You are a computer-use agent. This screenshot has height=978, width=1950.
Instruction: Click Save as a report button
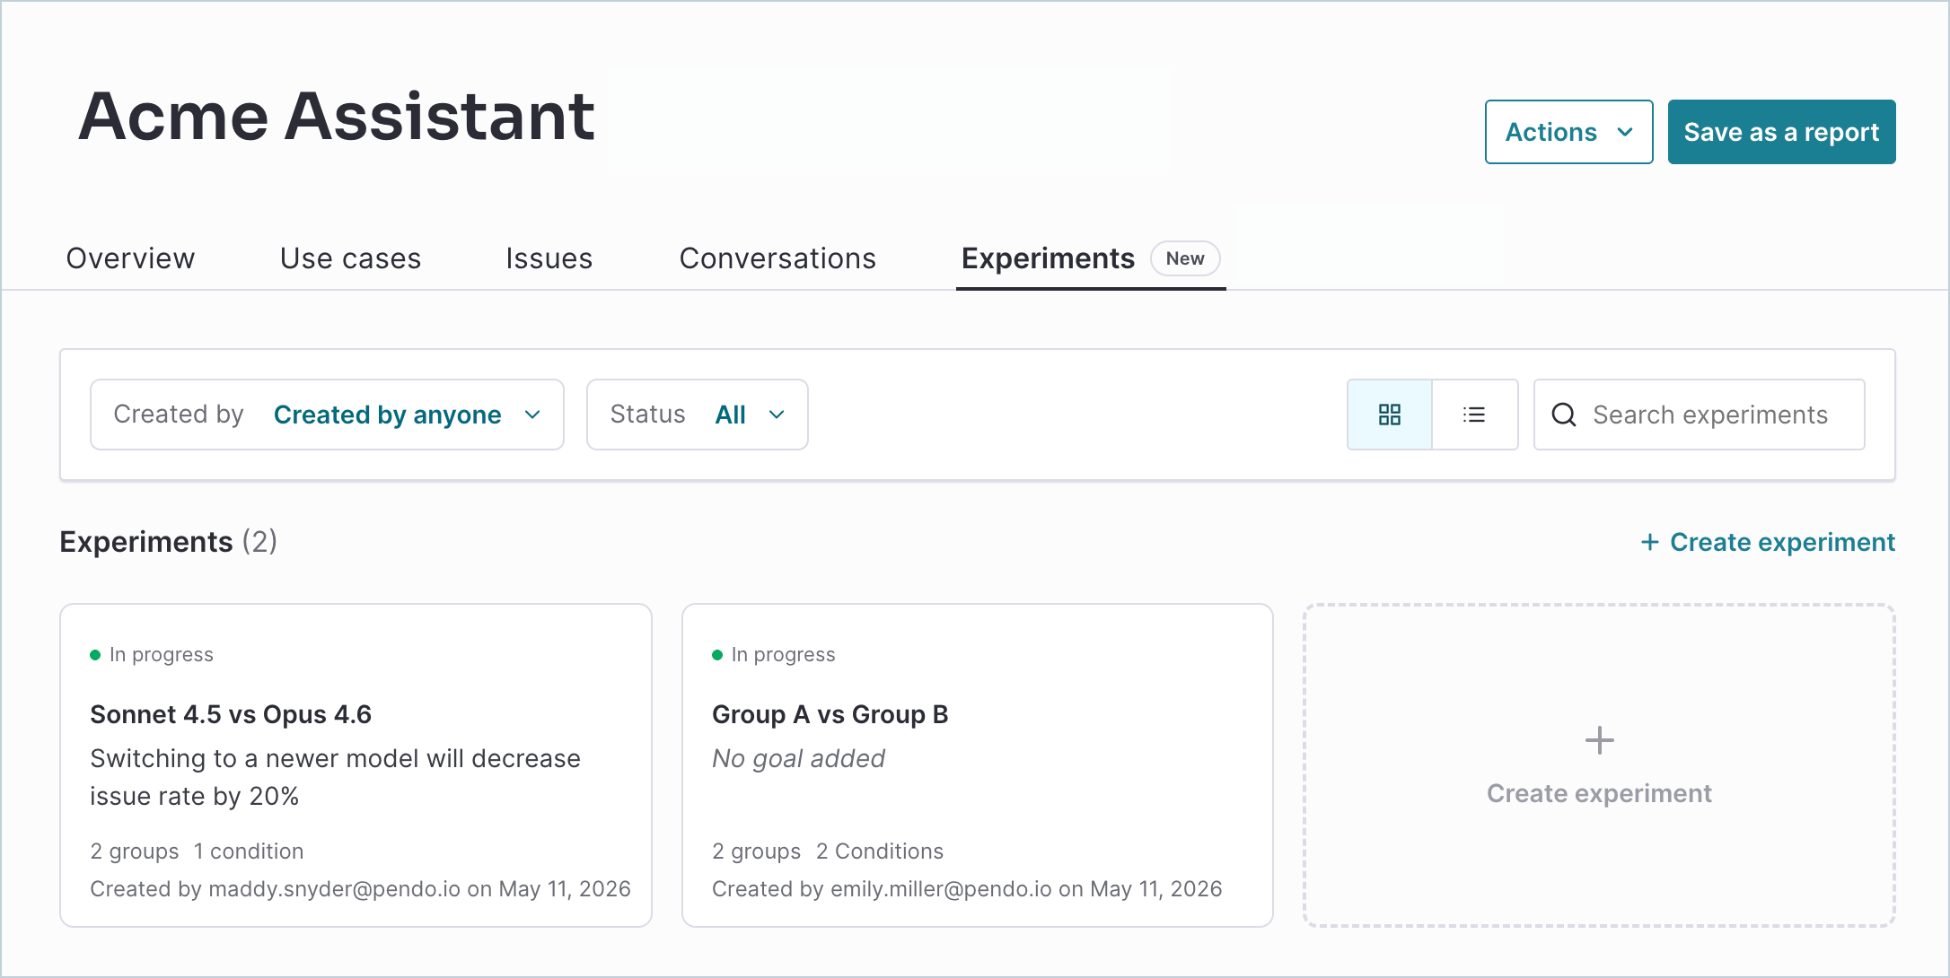click(1781, 132)
